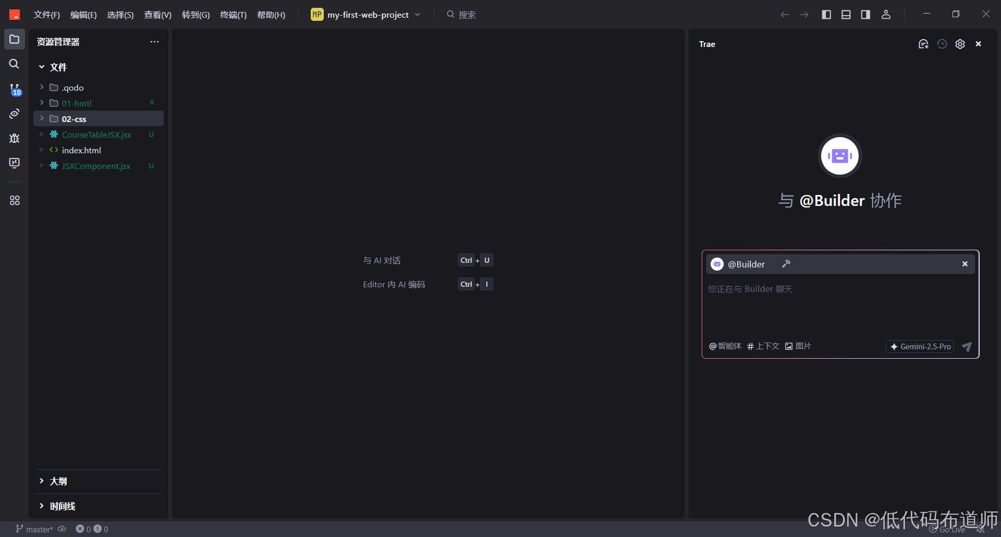The image size is (1001, 537).
Task: Open the Gemini-2.5-Pro model selector
Action: coord(920,347)
